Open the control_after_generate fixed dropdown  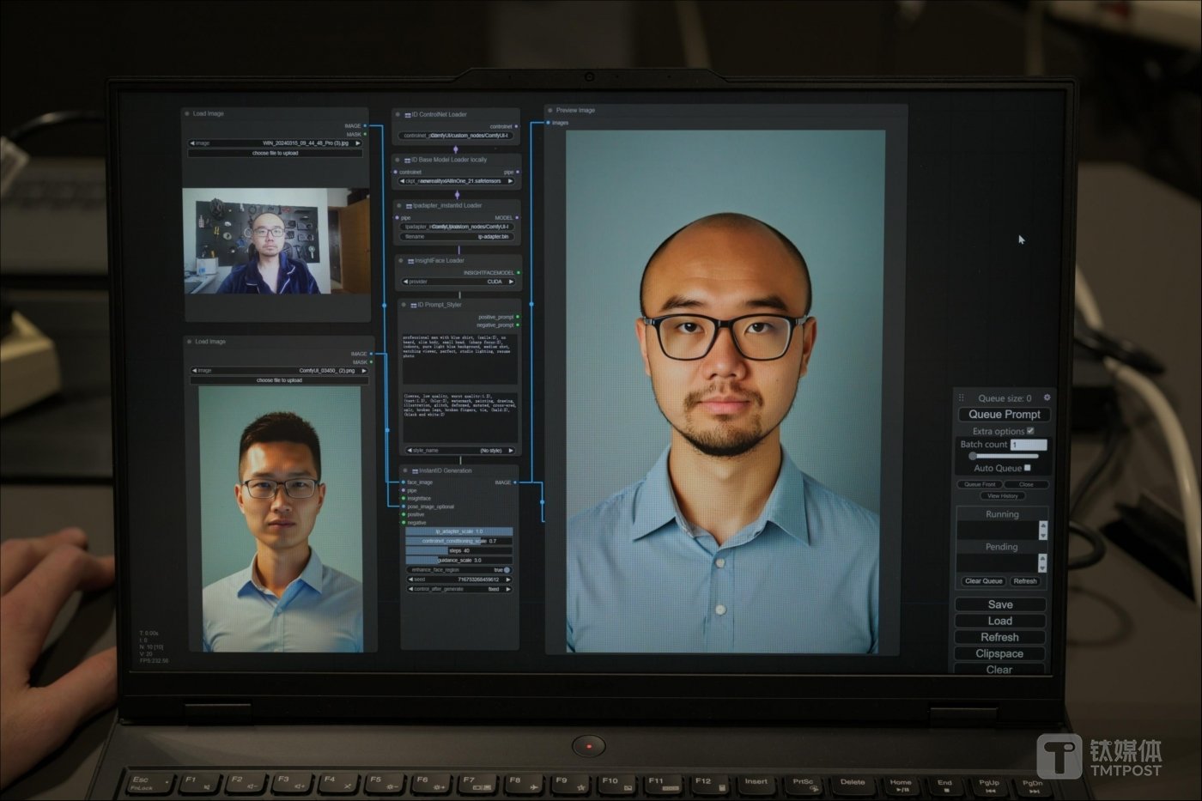tap(459, 589)
